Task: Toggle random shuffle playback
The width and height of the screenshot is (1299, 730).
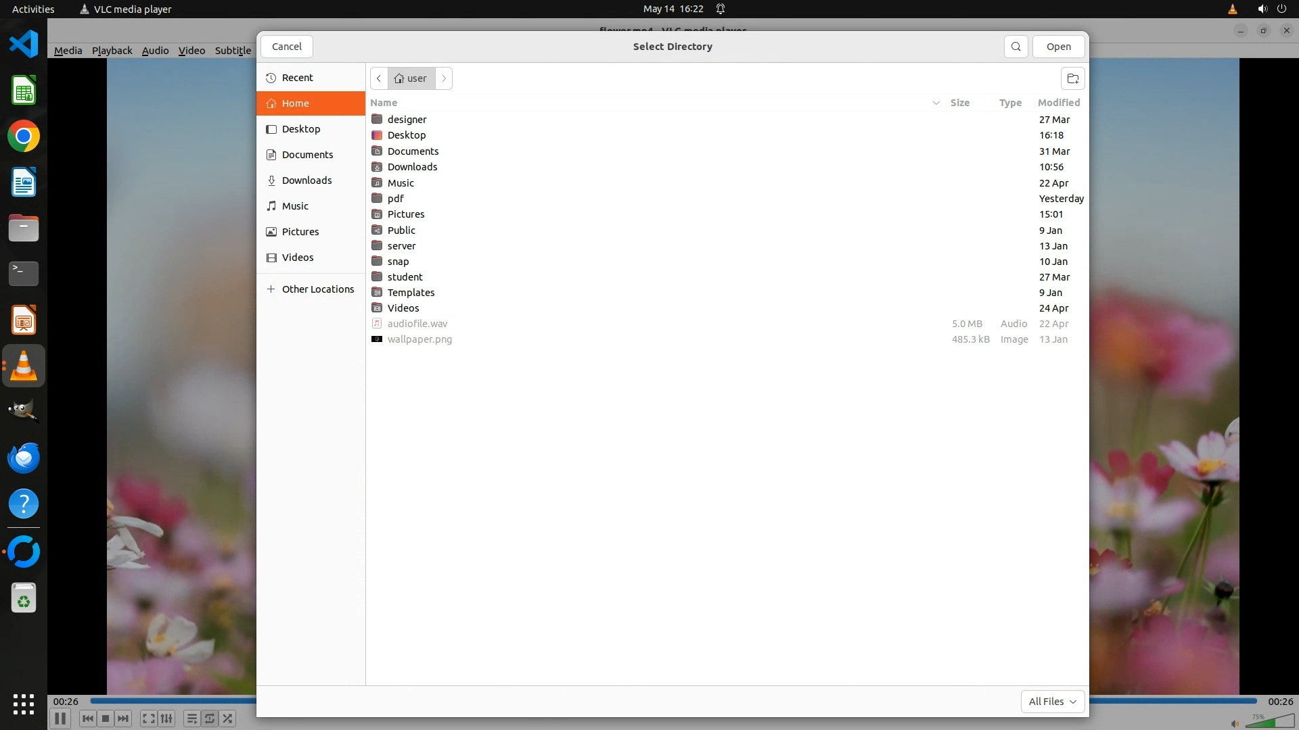Action: [x=228, y=719]
